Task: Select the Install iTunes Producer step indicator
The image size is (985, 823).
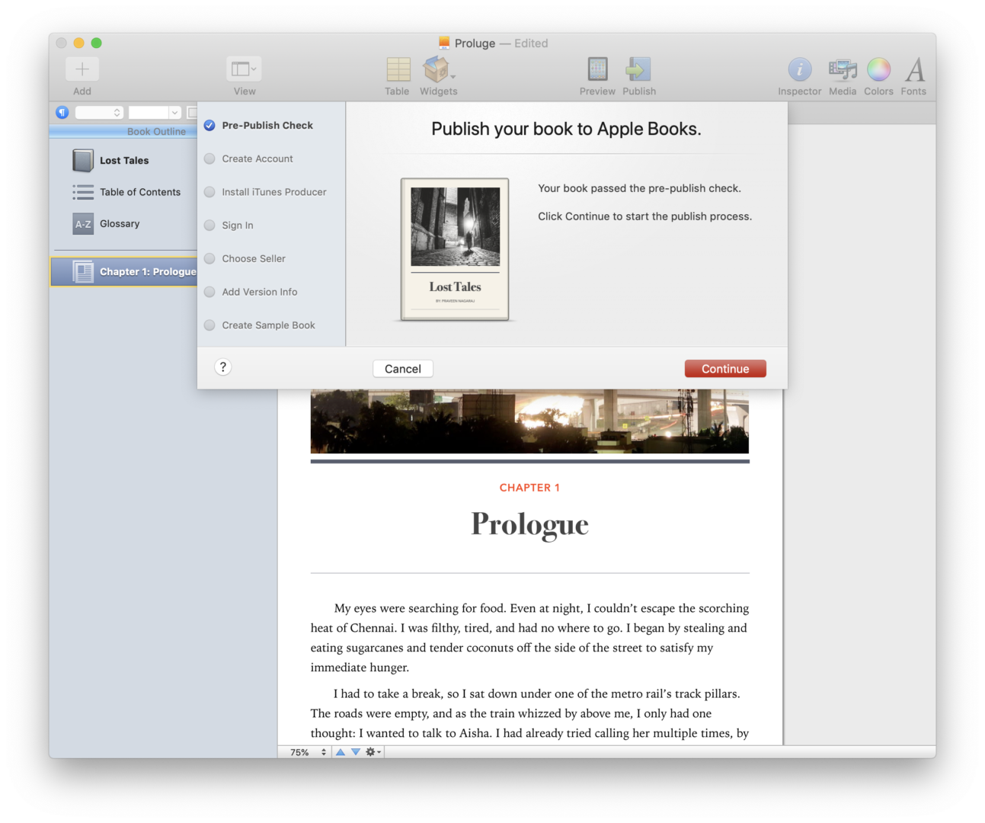Action: 209,192
